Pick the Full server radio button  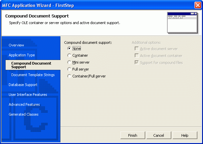pos(69,69)
